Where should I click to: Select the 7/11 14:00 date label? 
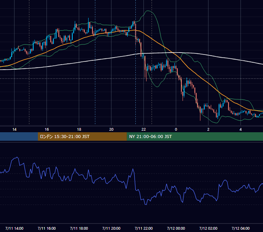(14, 228)
